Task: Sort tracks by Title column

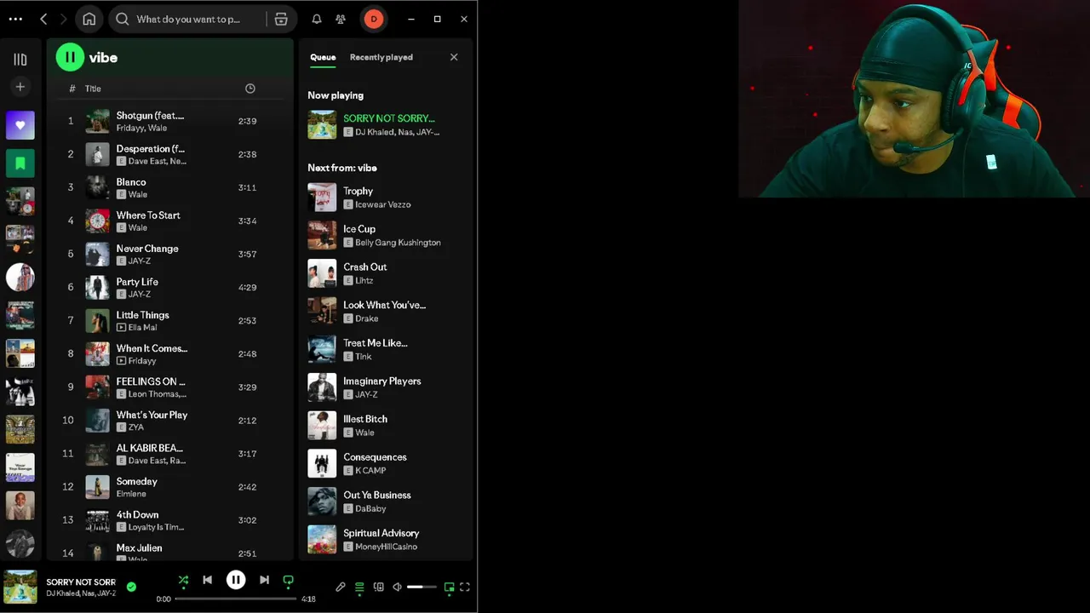Action: coord(93,89)
